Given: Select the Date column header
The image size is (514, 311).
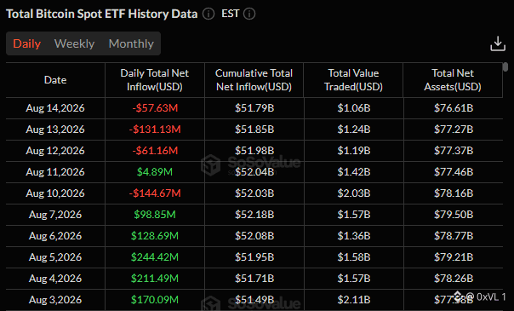Looking at the screenshot, I should coord(55,80).
